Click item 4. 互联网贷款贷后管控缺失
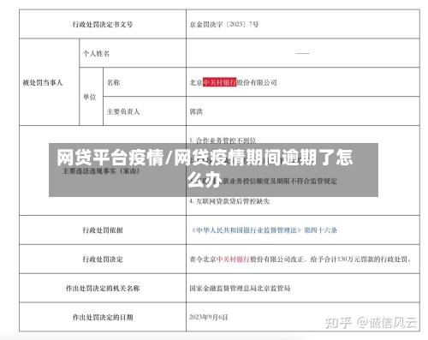The image size is (428, 340). pos(229,201)
